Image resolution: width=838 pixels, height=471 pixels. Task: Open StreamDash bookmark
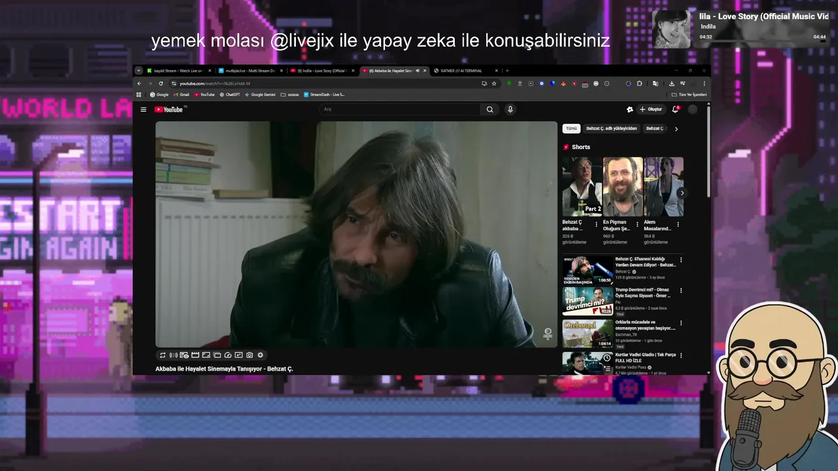324,95
